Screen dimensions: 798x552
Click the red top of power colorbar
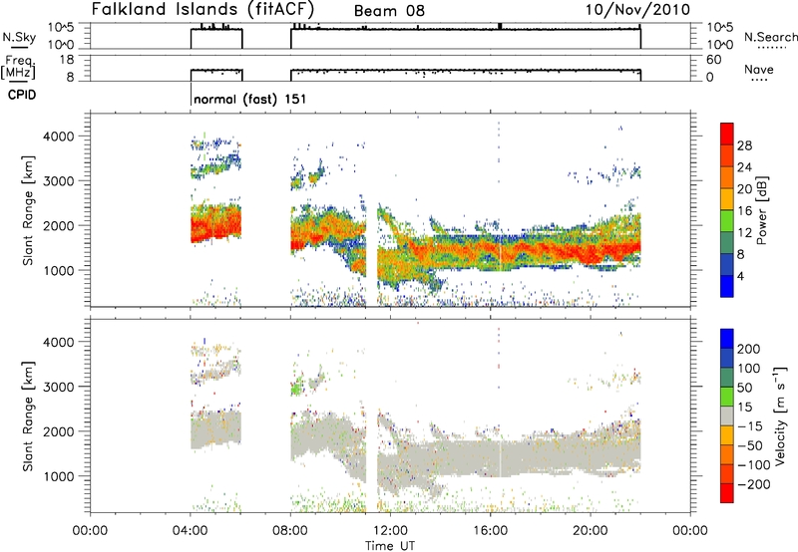tap(727, 134)
